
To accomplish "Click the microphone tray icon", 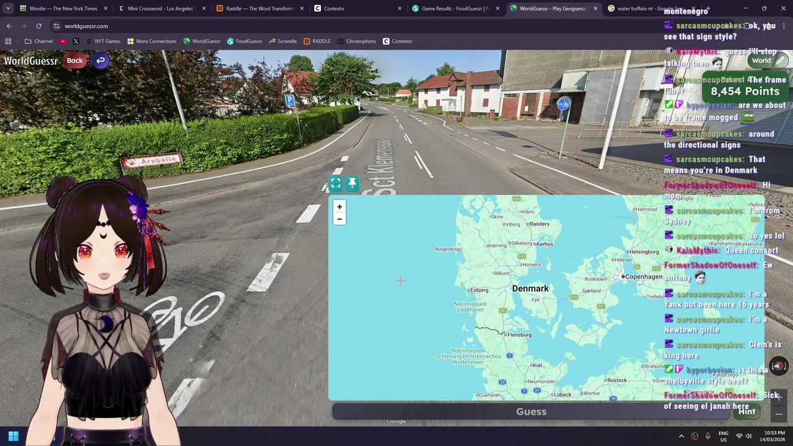I will [708, 436].
